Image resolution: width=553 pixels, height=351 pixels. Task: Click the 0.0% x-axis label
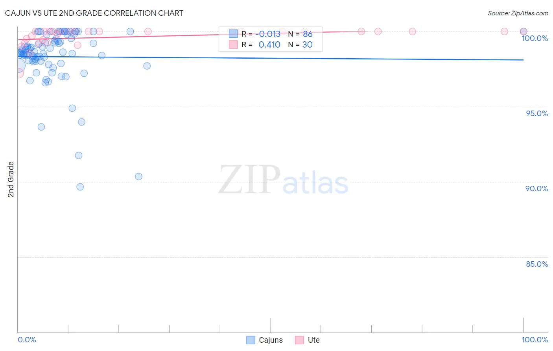pyautogui.click(x=27, y=340)
